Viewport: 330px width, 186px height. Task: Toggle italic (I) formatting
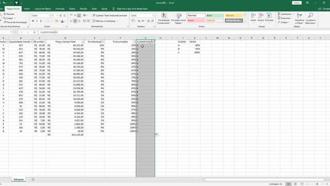37,21
